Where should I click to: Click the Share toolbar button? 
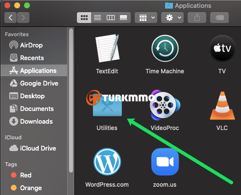coord(197,18)
